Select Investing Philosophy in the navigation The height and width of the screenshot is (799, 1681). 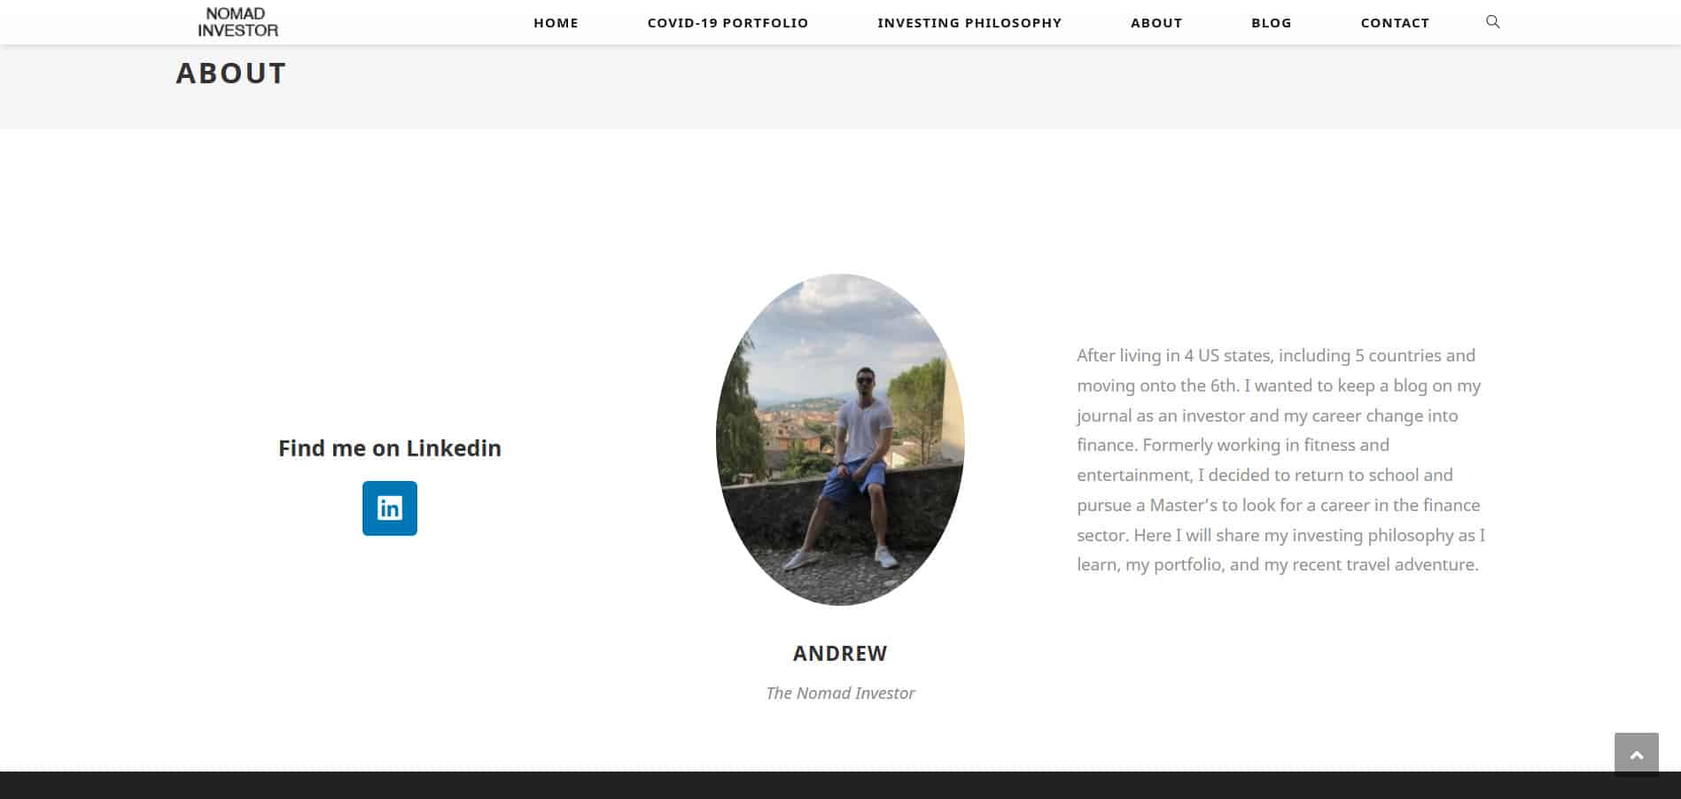(x=969, y=23)
